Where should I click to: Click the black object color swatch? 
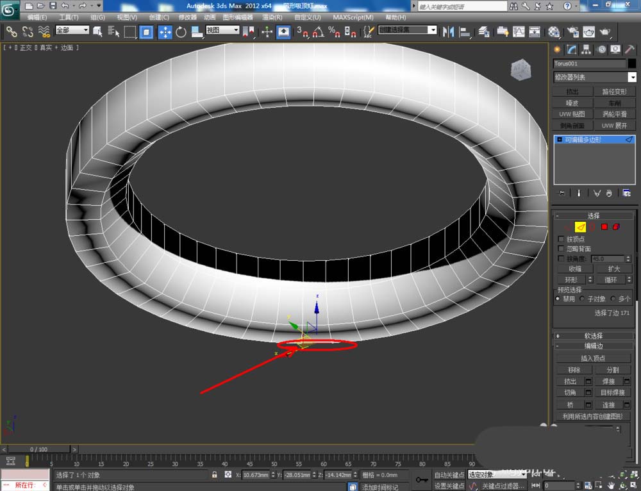tap(632, 63)
